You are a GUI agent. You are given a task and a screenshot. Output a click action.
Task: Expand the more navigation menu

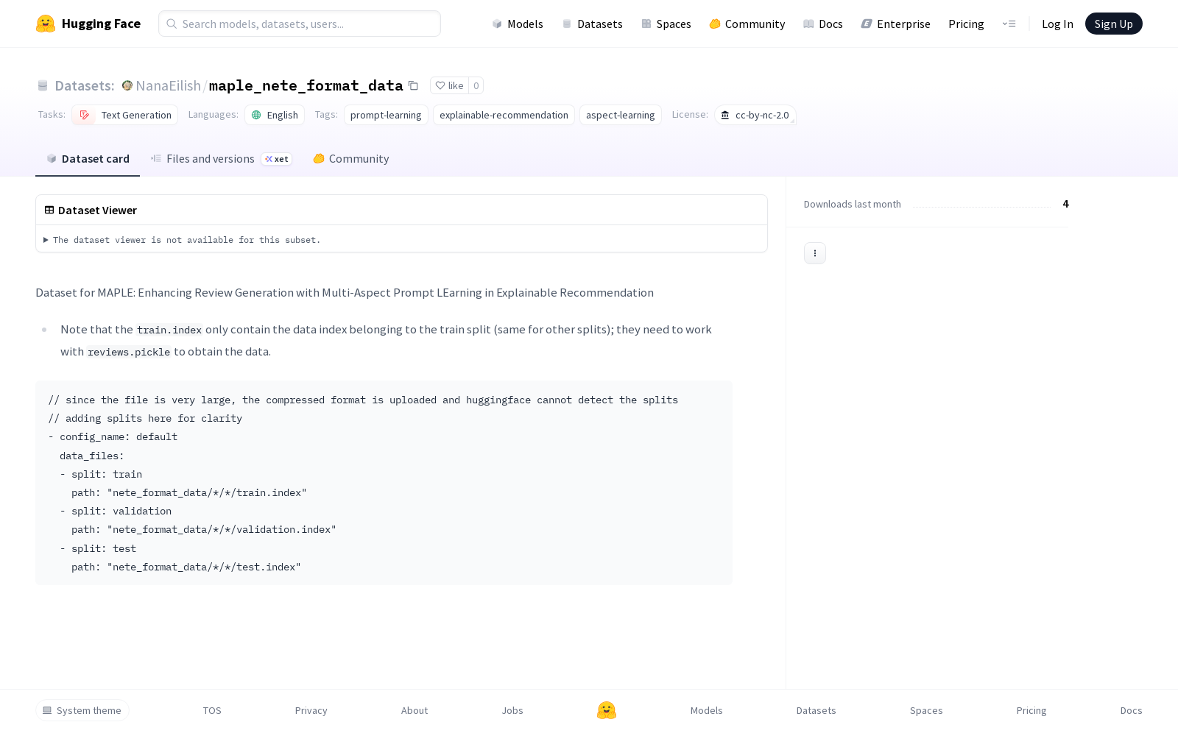1009,24
